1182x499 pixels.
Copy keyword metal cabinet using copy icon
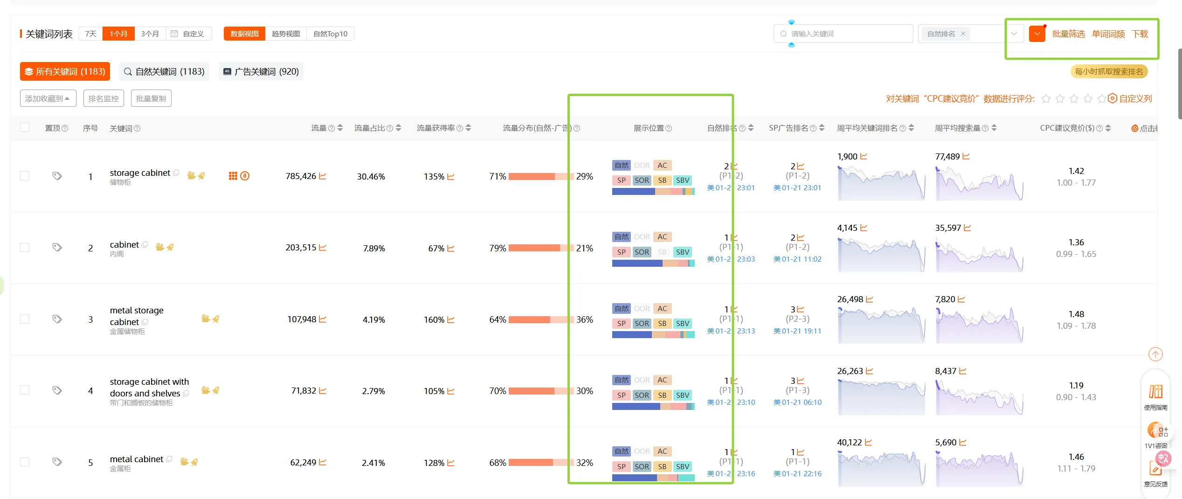[x=169, y=459]
